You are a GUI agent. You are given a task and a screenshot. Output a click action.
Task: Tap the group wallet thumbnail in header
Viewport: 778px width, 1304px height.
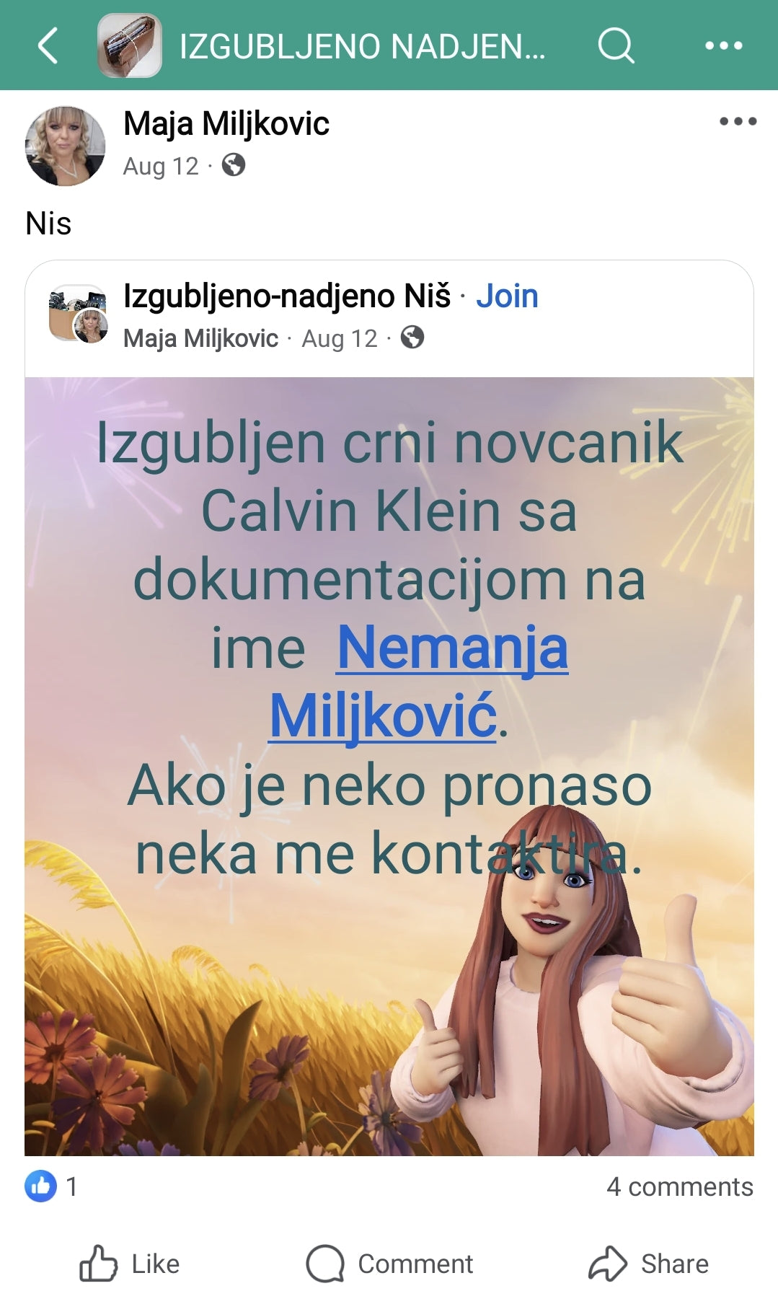coord(130,45)
